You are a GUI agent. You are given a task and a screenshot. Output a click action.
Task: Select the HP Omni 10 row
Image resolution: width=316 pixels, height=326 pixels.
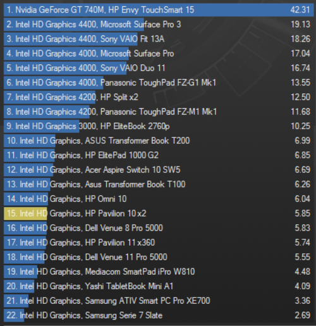point(159,199)
